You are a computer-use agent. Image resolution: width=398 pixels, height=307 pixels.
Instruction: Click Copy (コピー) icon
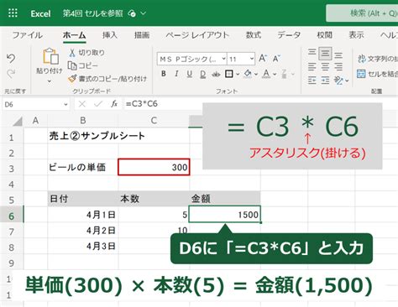72,65
